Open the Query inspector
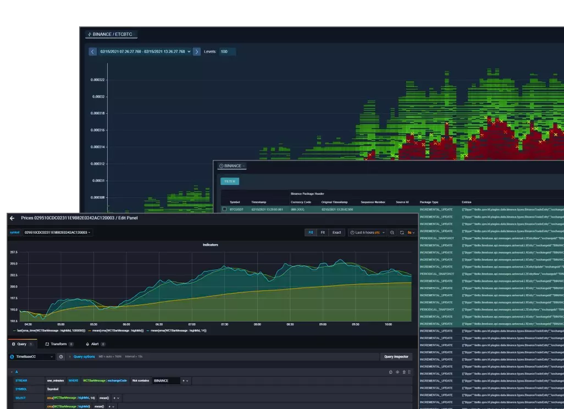Screen dimensions: 564x409 (396, 356)
